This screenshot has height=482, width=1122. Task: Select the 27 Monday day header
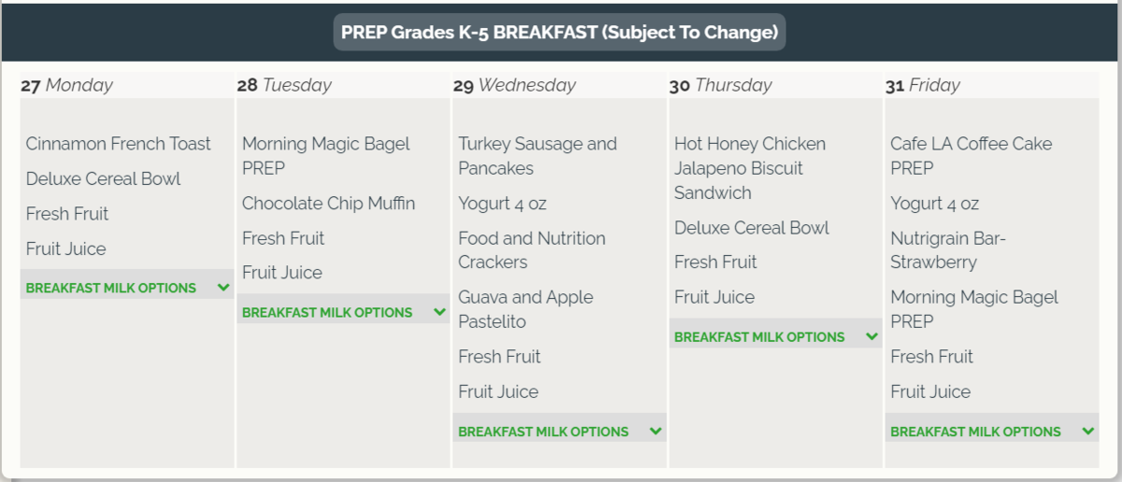click(x=66, y=85)
